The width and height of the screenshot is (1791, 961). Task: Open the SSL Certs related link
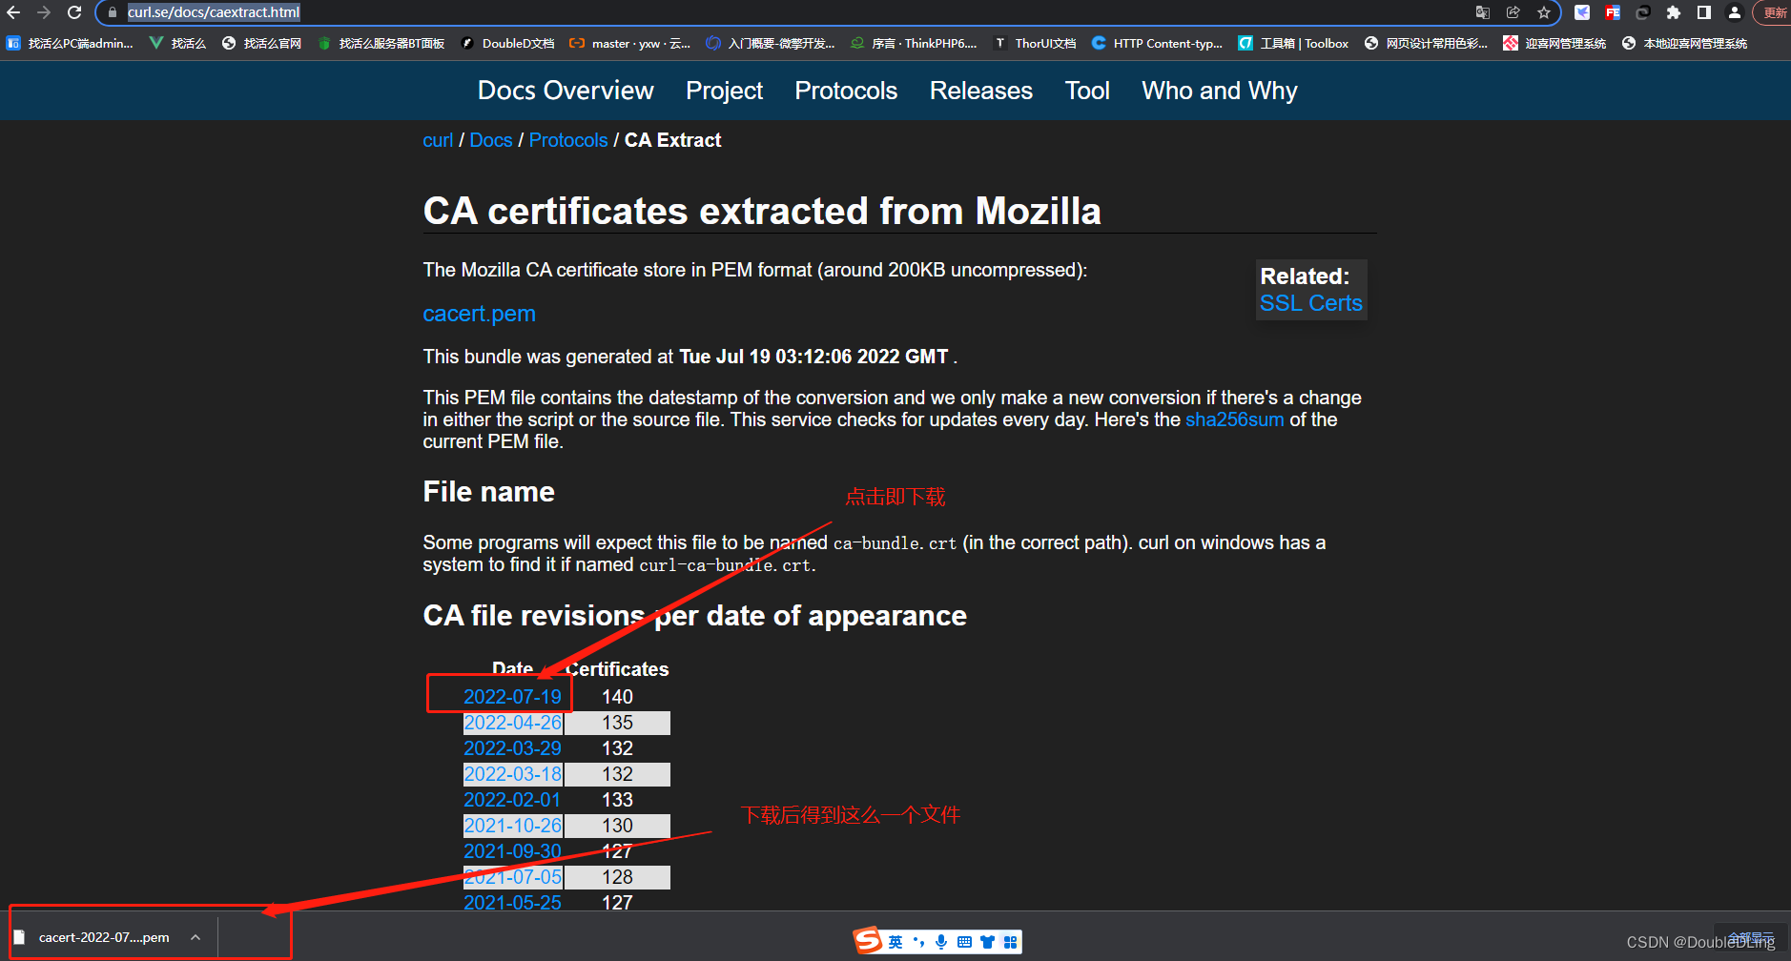tap(1311, 303)
